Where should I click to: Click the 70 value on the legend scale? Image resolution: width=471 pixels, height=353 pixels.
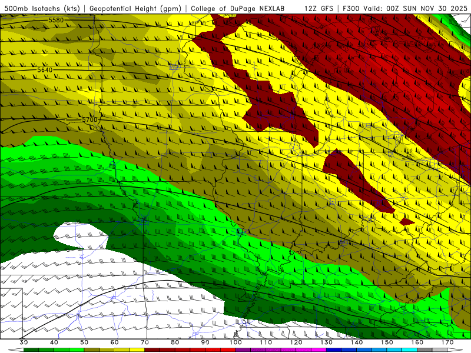[145, 342]
